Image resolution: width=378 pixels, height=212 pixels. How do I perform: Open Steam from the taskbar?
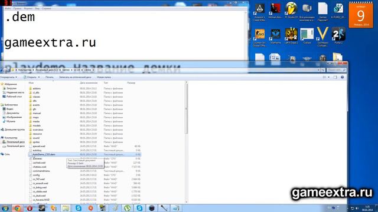(42, 208)
